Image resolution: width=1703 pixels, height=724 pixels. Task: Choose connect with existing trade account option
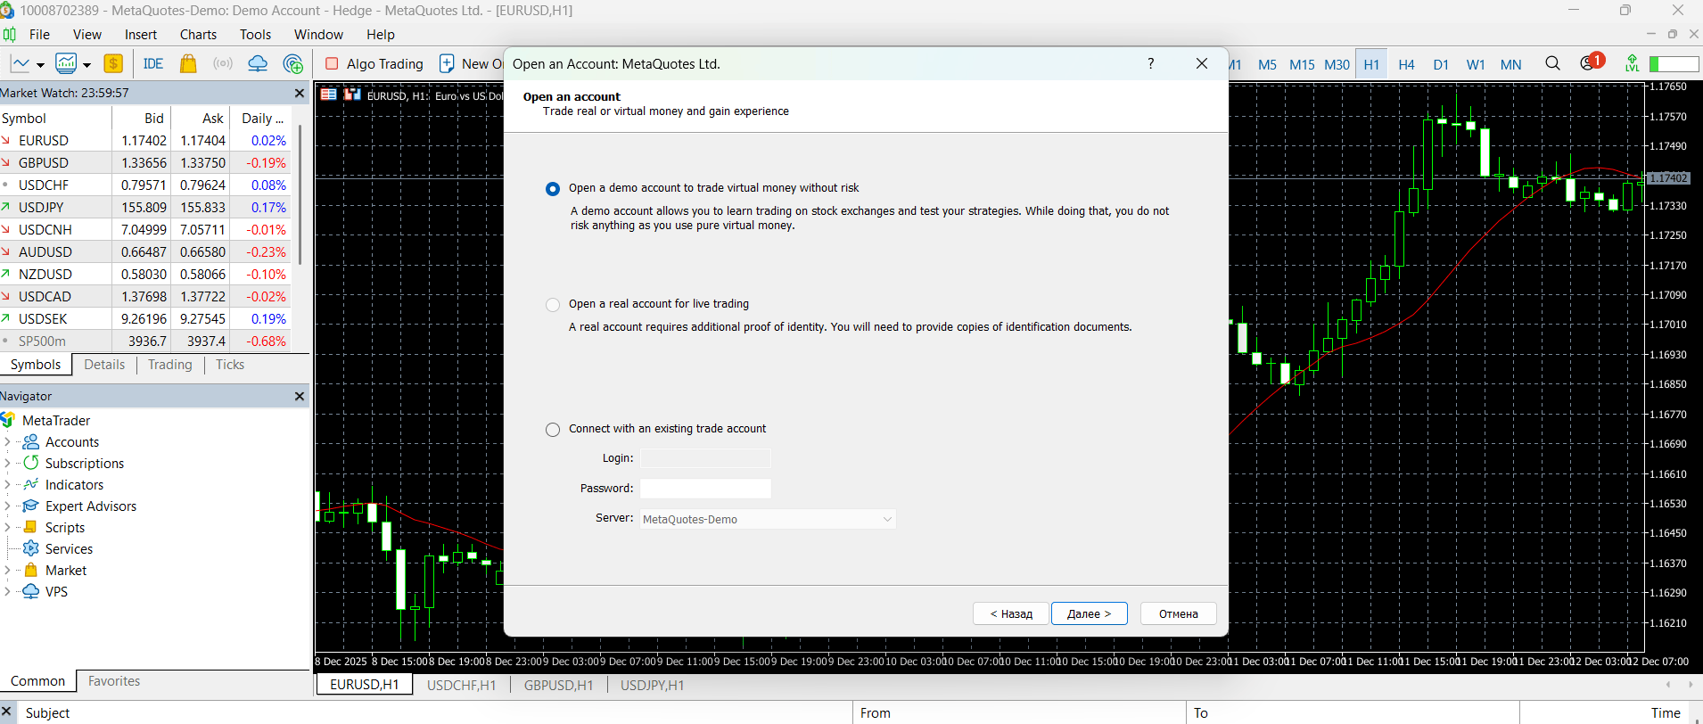click(x=553, y=430)
